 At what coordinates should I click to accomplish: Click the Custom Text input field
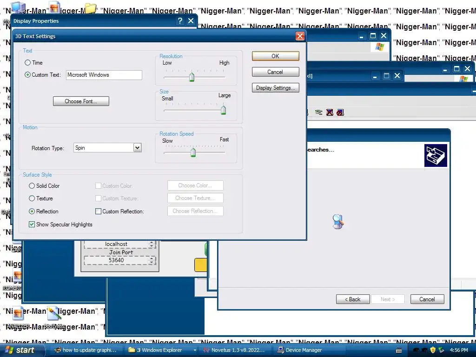tap(104, 75)
